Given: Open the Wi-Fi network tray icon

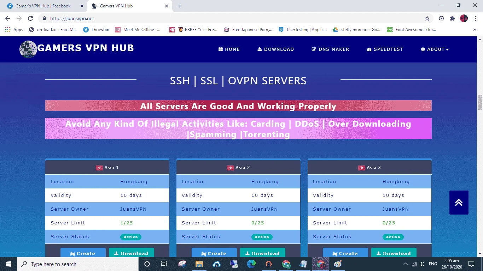Looking at the screenshot, I should click(x=414, y=264).
